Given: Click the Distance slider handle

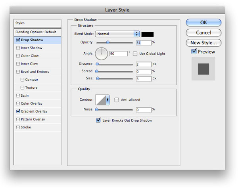Looking at the screenshot, I should tap(97, 64).
